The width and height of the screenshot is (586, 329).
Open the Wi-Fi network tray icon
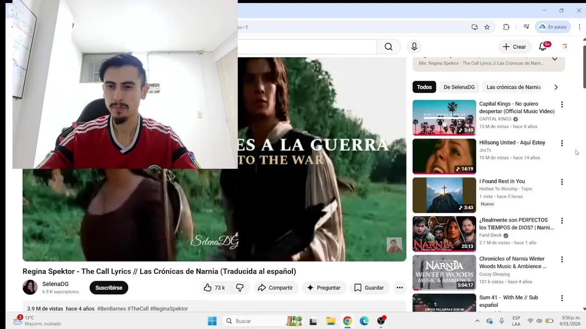(x=530, y=321)
